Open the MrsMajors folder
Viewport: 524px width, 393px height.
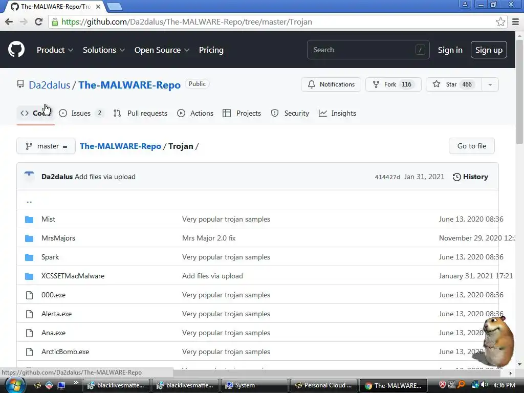point(58,238)
